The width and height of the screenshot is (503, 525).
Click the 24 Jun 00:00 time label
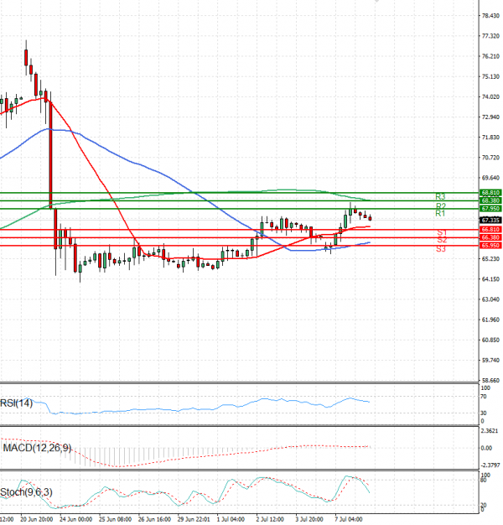[76, 519]
